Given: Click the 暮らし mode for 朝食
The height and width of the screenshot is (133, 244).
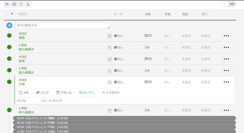Looking at the screenshot, I should tap(119, 36).
